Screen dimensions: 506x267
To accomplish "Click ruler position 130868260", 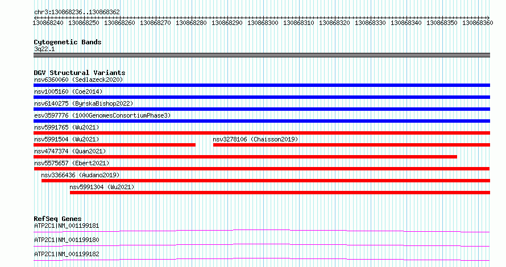I will (x=119, y=23).
